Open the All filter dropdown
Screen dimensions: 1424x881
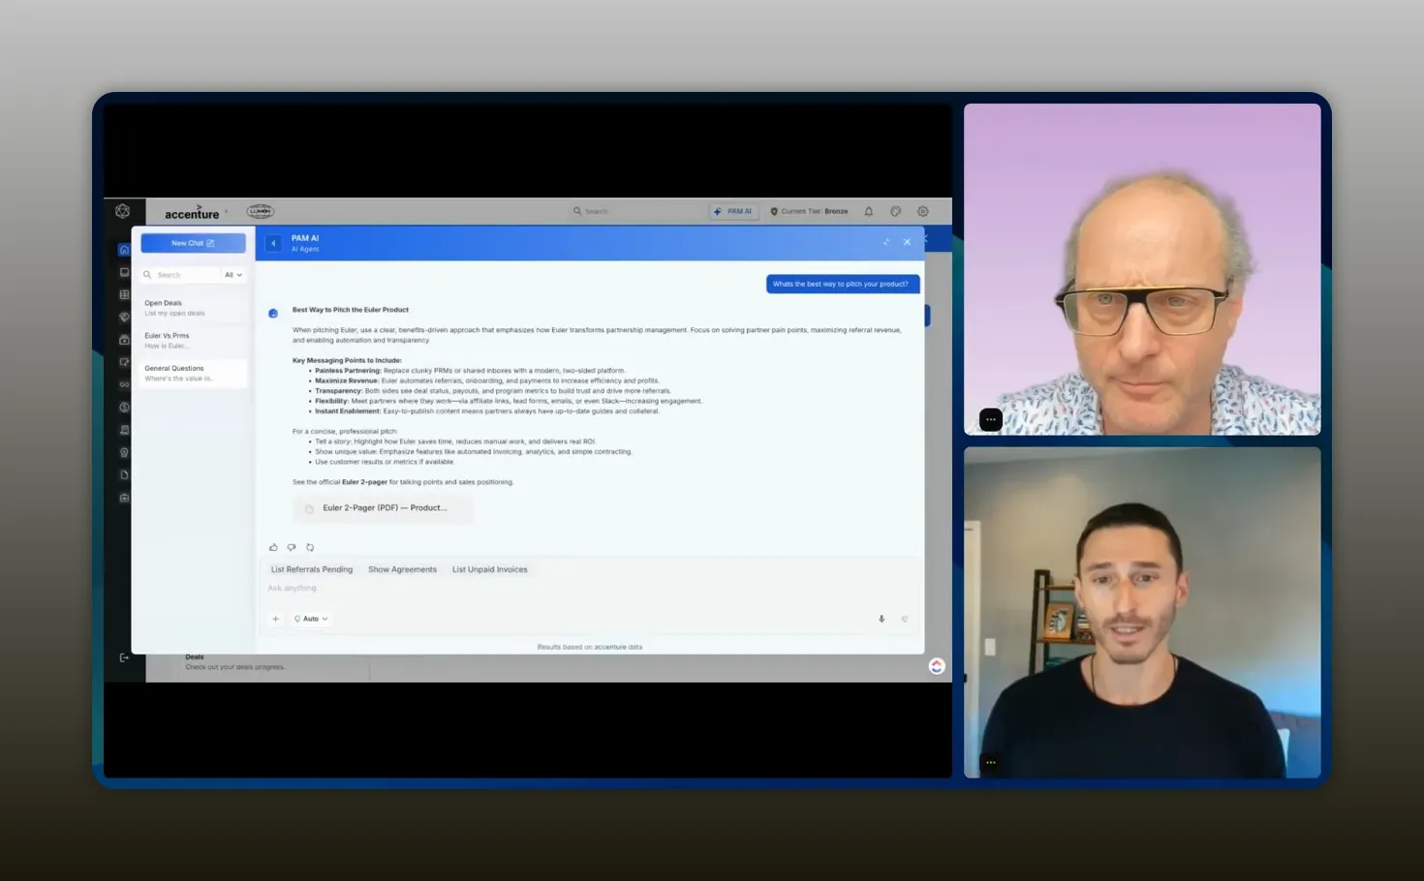[x=233, y=275]
